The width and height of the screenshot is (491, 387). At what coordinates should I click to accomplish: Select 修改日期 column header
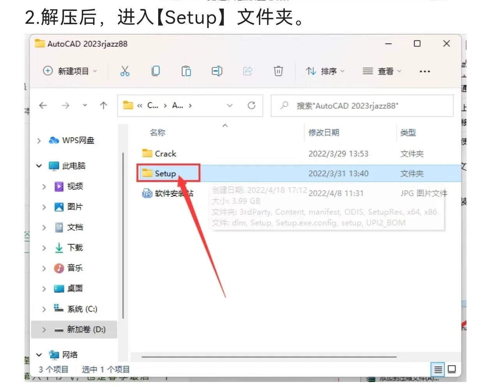point(323,132)
